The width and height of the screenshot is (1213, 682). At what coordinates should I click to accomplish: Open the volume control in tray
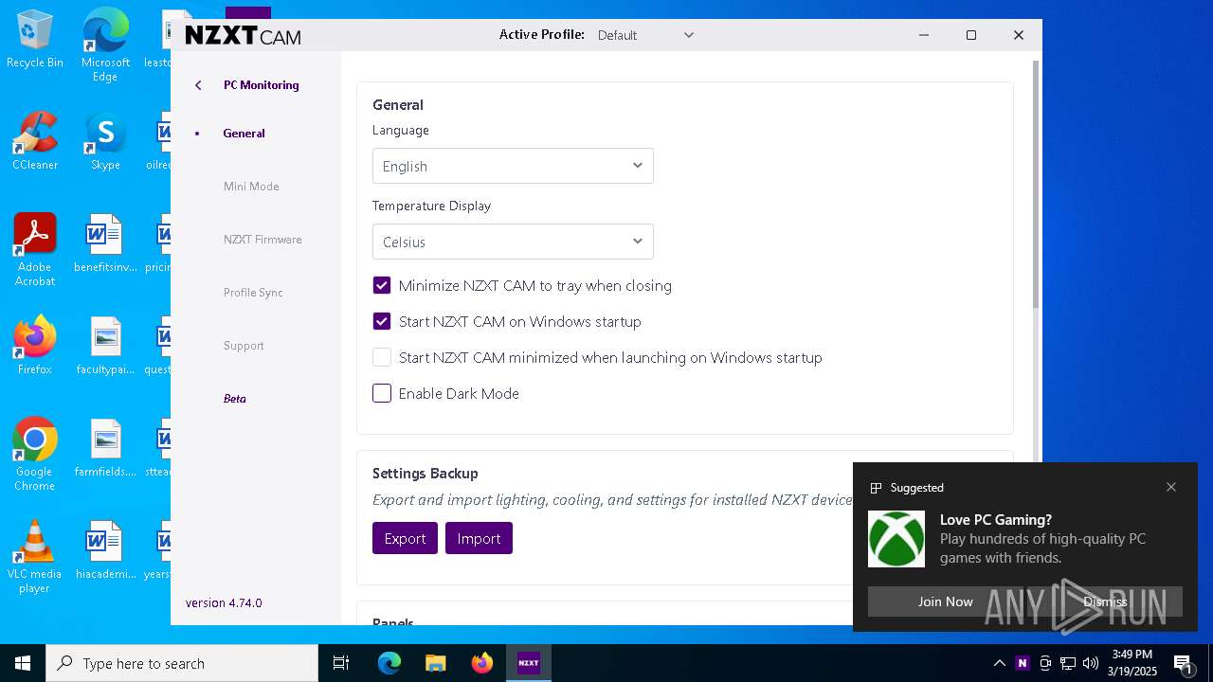click(x=1091, y=663)
